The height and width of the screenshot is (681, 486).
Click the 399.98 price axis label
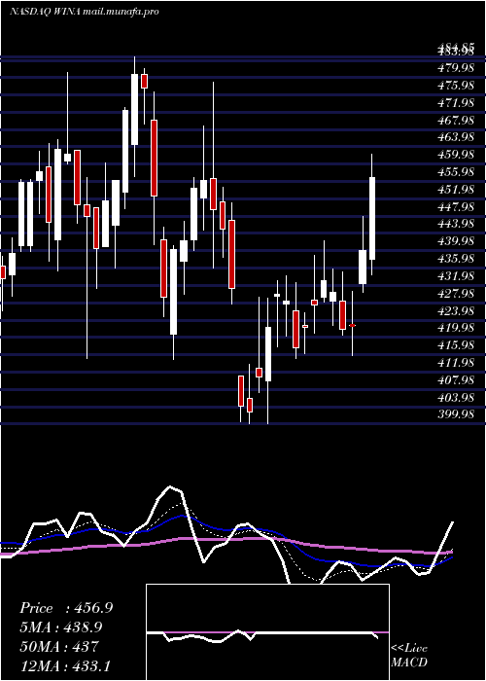click(455, 413)
